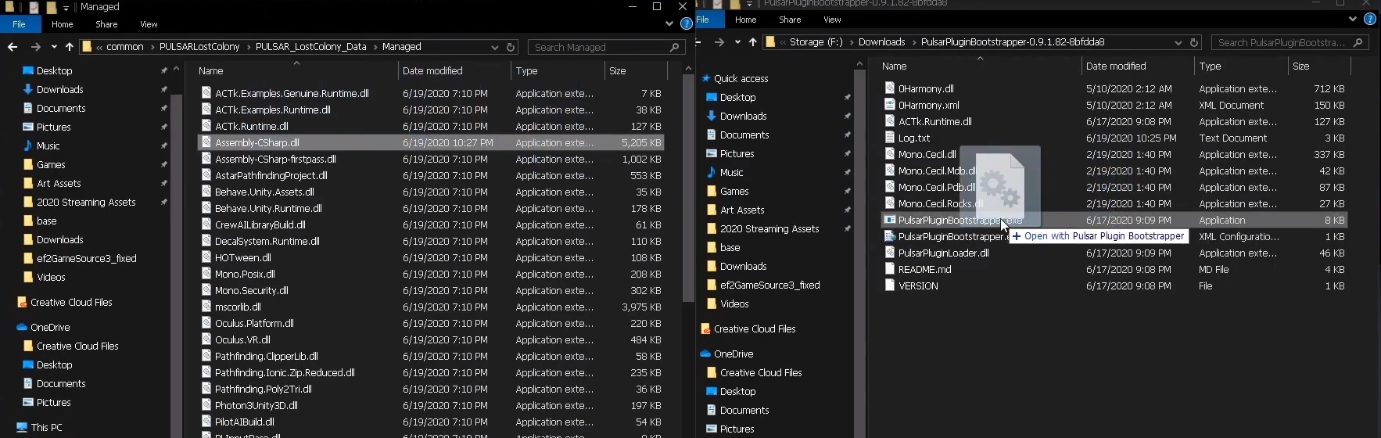The image size is (1381, 438).
Task: Click the 0Harmony.xml file icon
Action: (x=889, y=105)
